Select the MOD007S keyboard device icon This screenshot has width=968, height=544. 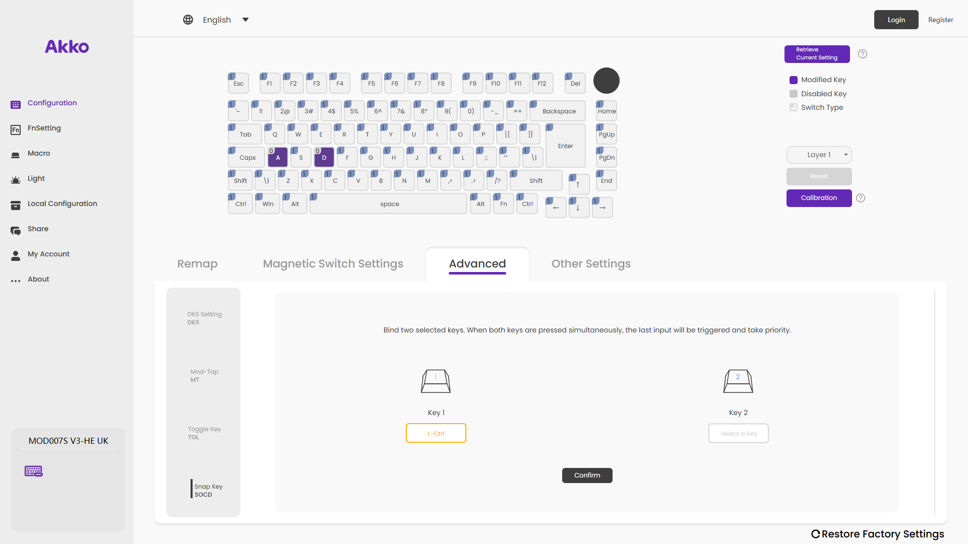(x=34, y=471)
